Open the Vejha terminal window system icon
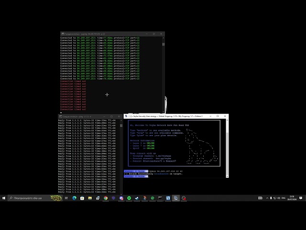This screenshot has height=230, width=306. (x=126, y=116)
